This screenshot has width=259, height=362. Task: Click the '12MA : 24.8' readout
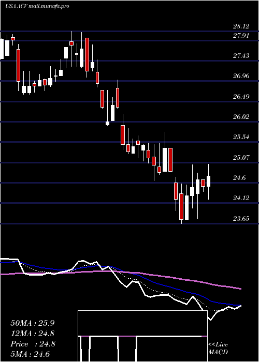pyautogui.click(x=34, y=334)
